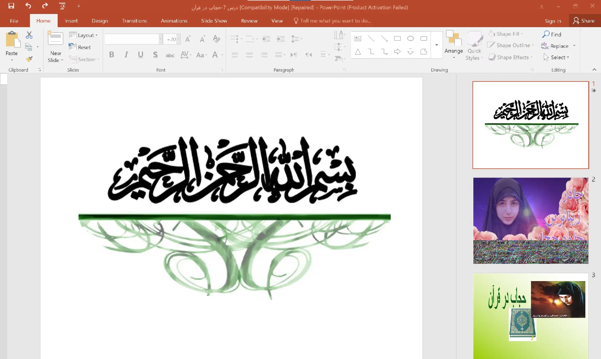Decrease font size with the smaller A icon
The height and width of the screenshot is (359, 601).
click(x=202, y=39)
